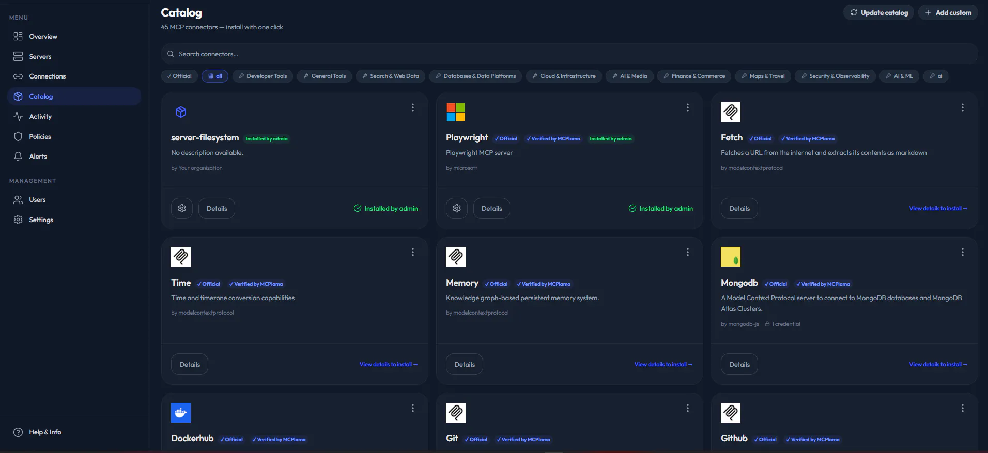Viewport: 988px width, 453px height.
Task: Click the Search connectors input field
Action: pyautogui.click(x=569, y=54)
